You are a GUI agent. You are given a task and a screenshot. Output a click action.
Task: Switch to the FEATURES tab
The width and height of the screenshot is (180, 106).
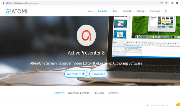[x=99, y=93]
